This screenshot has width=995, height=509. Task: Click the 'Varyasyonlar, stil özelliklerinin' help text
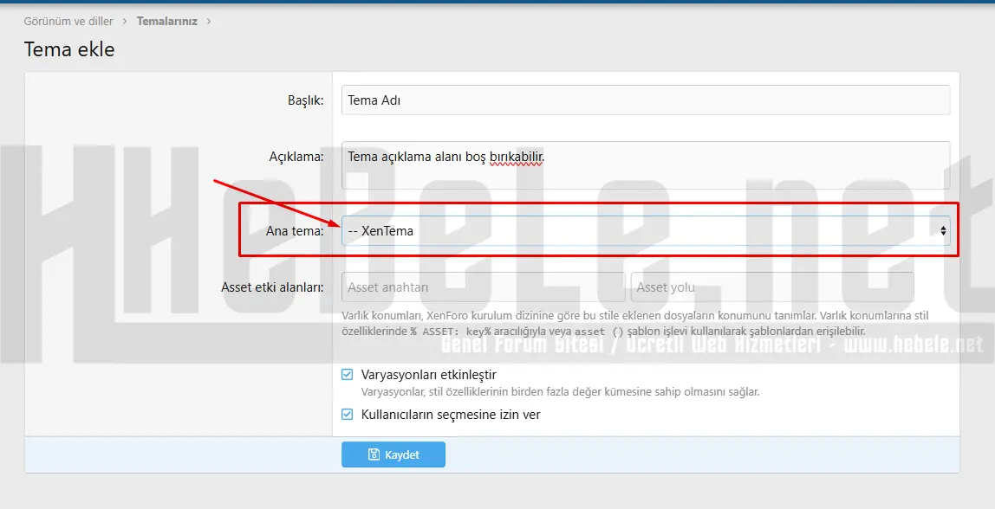[x=560, y=392]
